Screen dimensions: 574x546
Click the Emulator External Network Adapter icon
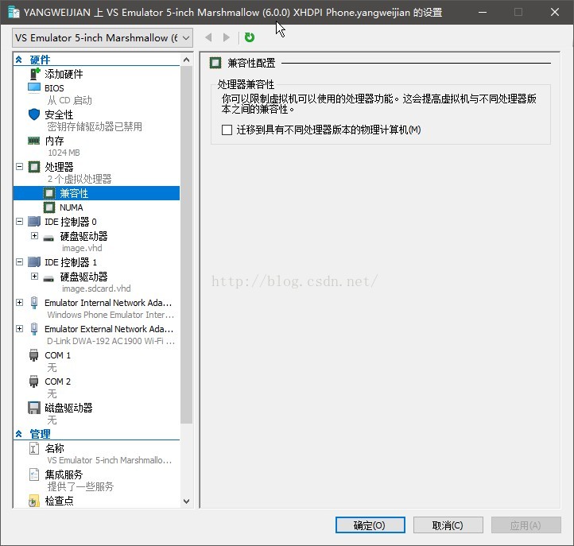pos(34,329)
